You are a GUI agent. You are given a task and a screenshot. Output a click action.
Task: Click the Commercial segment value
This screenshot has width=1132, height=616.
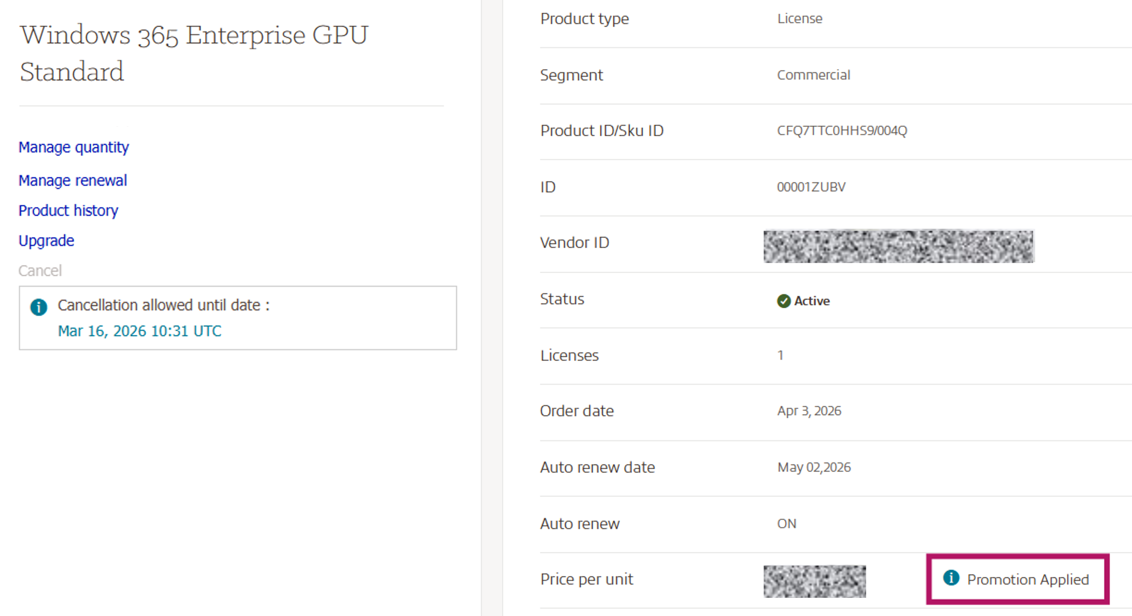pos(813,75)
